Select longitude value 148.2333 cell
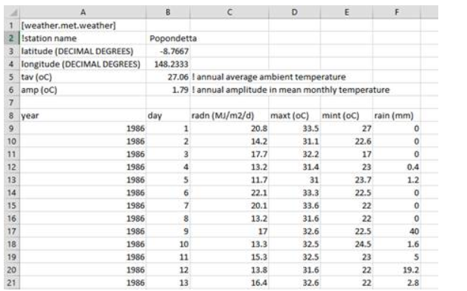This screenshot has width=467, height=291. point(168,64)
